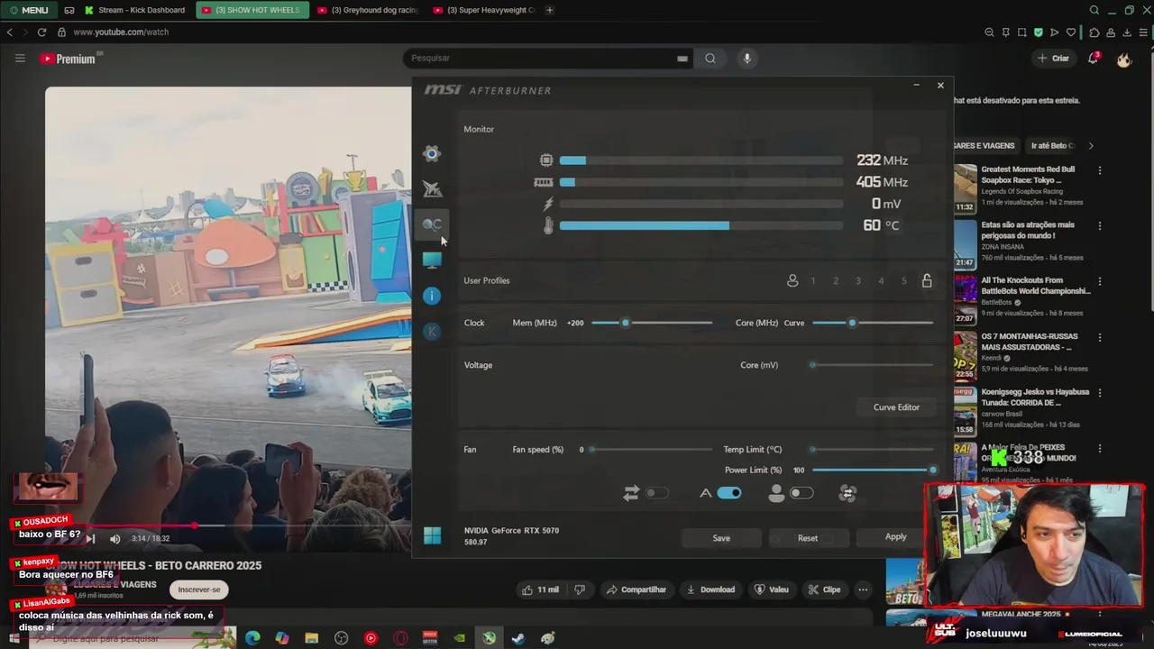Image resolution: width=1154 pixels, height=649 pixels.
Task: Open Afterburner settings gear icon
Action: [x=432, y=153]
